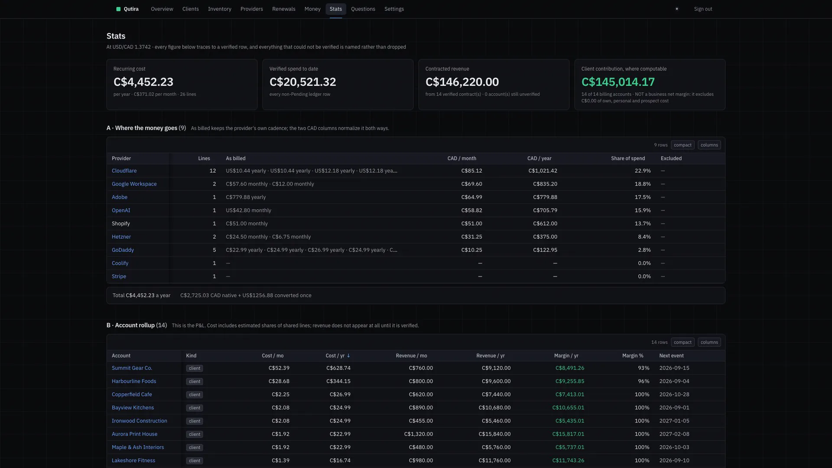The height and width of the screenshot is (468, 832).
Task: Switch to the Providers tab
Action: click(252, 9)
